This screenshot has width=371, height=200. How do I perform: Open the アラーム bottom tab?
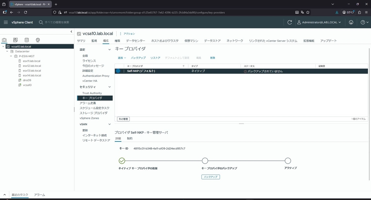tap(40, 195)
